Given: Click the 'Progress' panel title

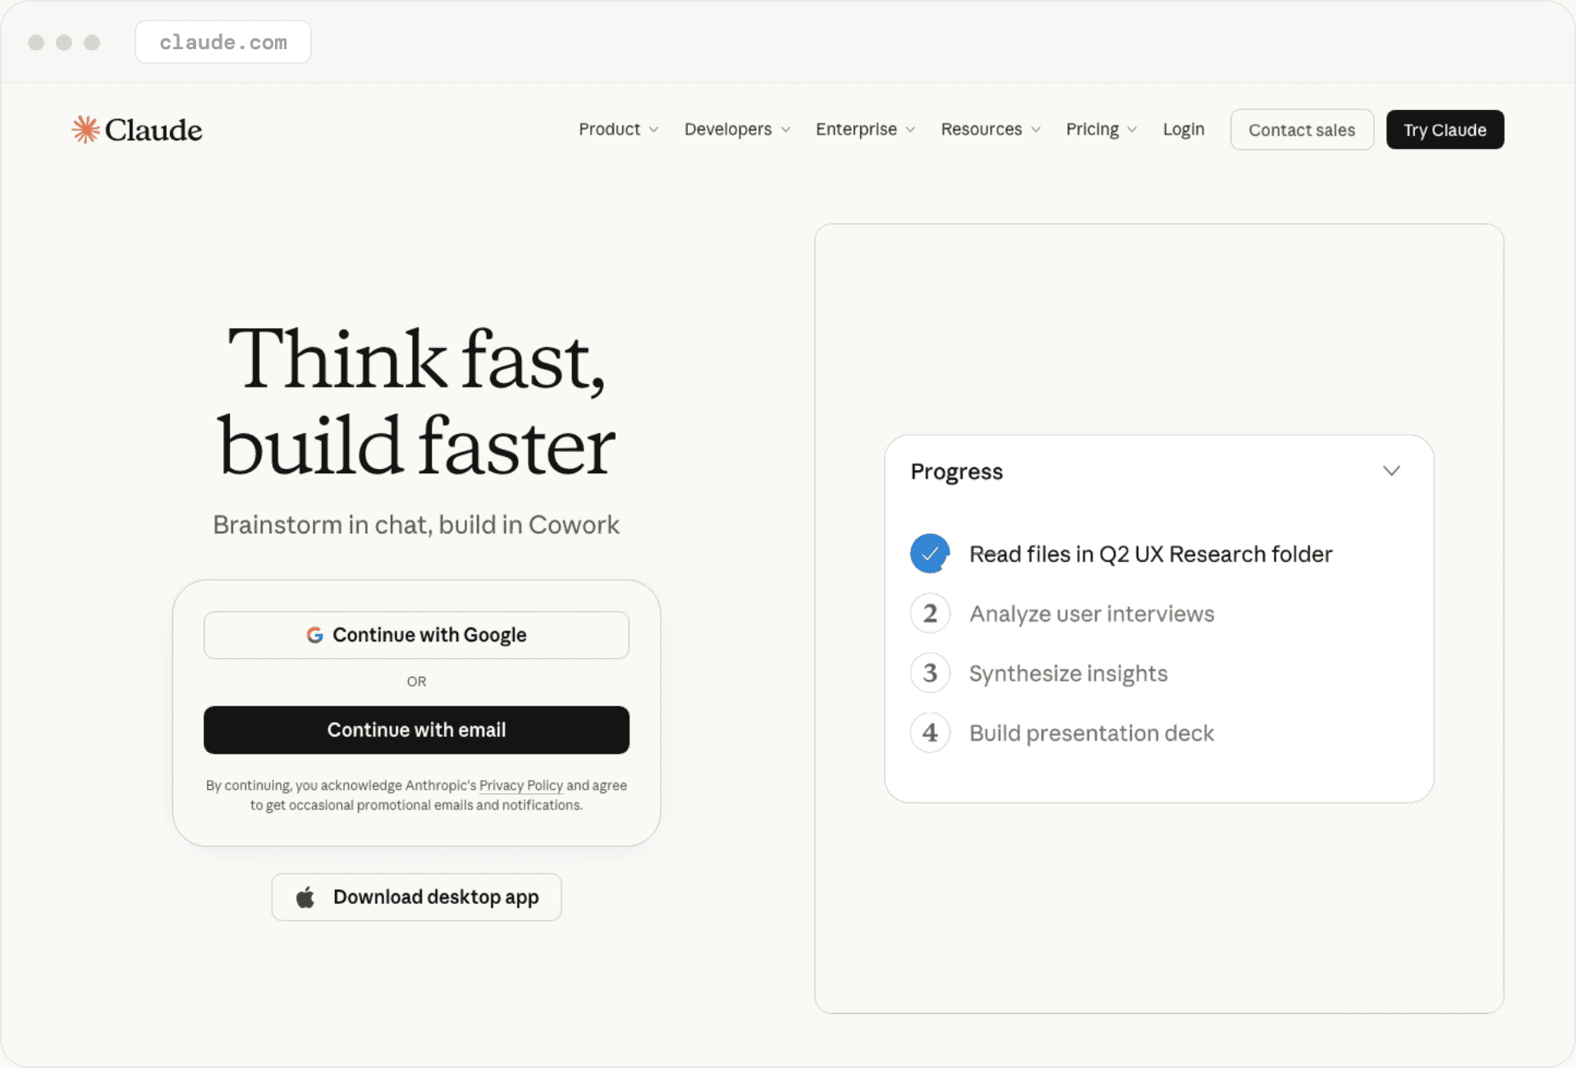Looking at the screenshot, I should tap(956, 472).
